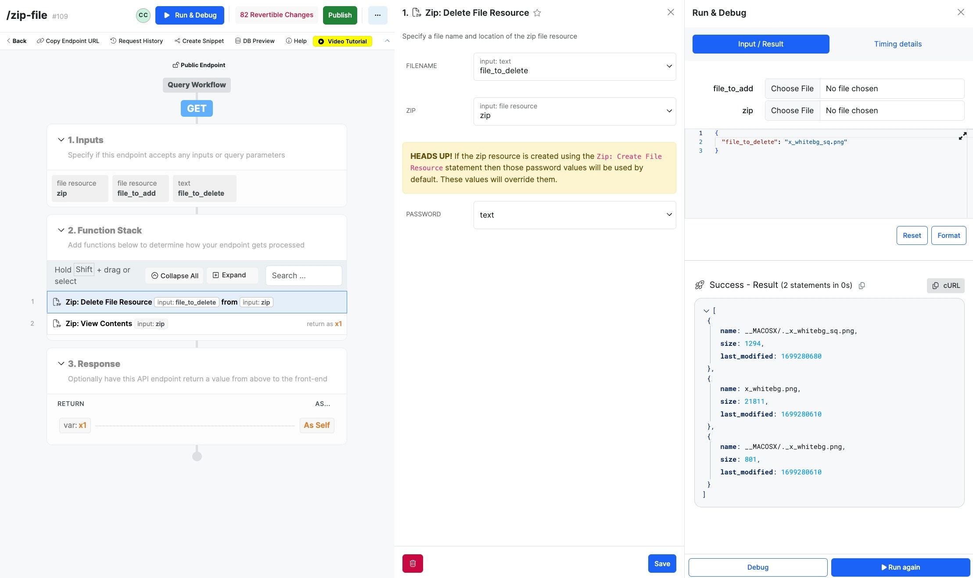Image resolution: width=973 pixels, height=578 pixels.
Task: Open DB Preview
Action: tap(255, 41)
